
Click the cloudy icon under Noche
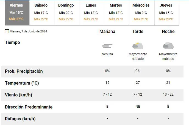168,46
